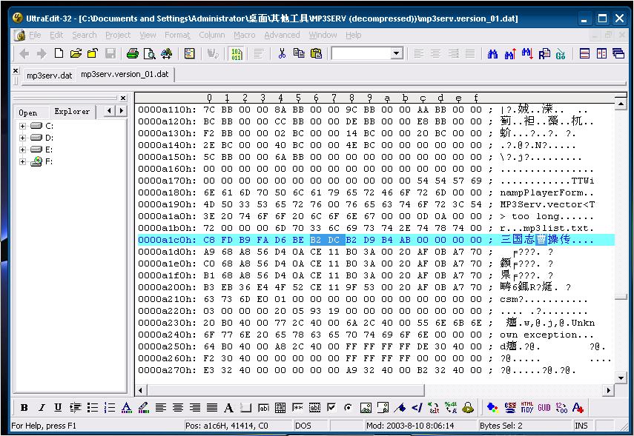634x436 pixels.
Task: Open the toolbar combo box dropdown
Action: tap(396, 53)
